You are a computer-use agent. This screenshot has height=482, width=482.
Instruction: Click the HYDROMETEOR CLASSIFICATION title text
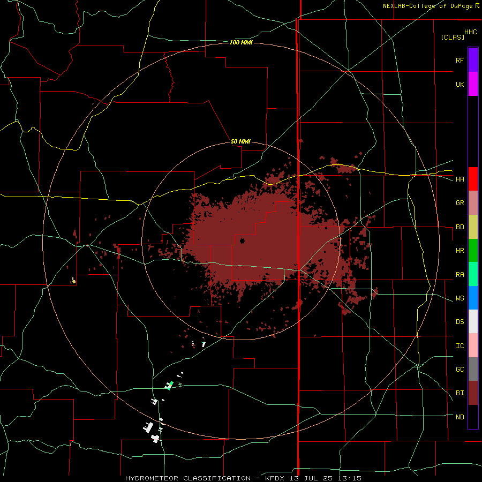point(188,478)
